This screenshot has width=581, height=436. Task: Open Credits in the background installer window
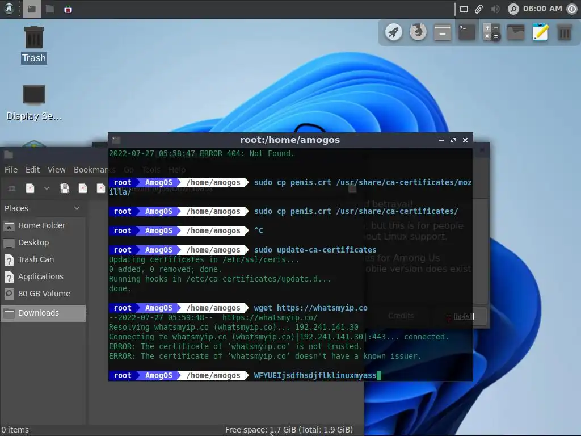pyautogui.click(x=401, y=316)
